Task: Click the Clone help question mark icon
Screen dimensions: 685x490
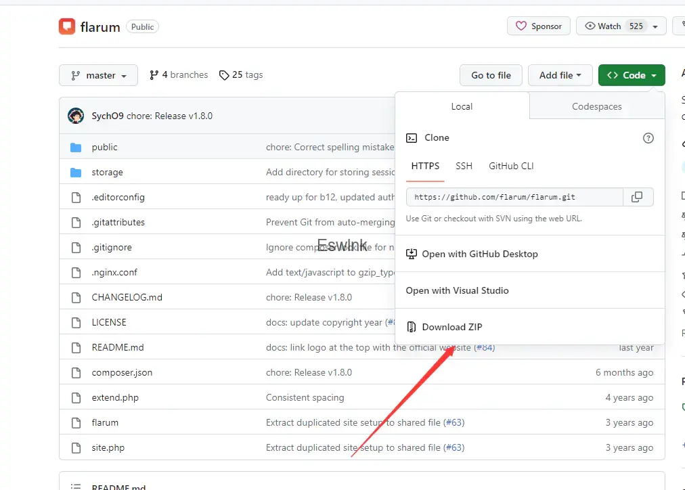Action: pyautogui.click(x=648, y=138)
